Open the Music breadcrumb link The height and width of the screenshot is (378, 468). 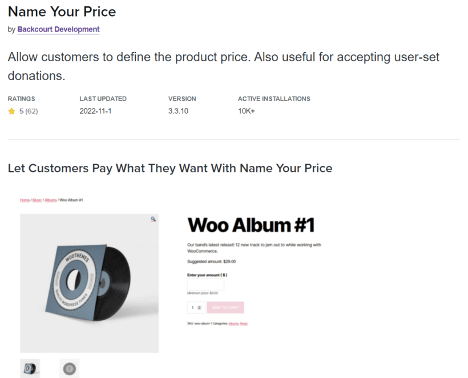[37, 200]
